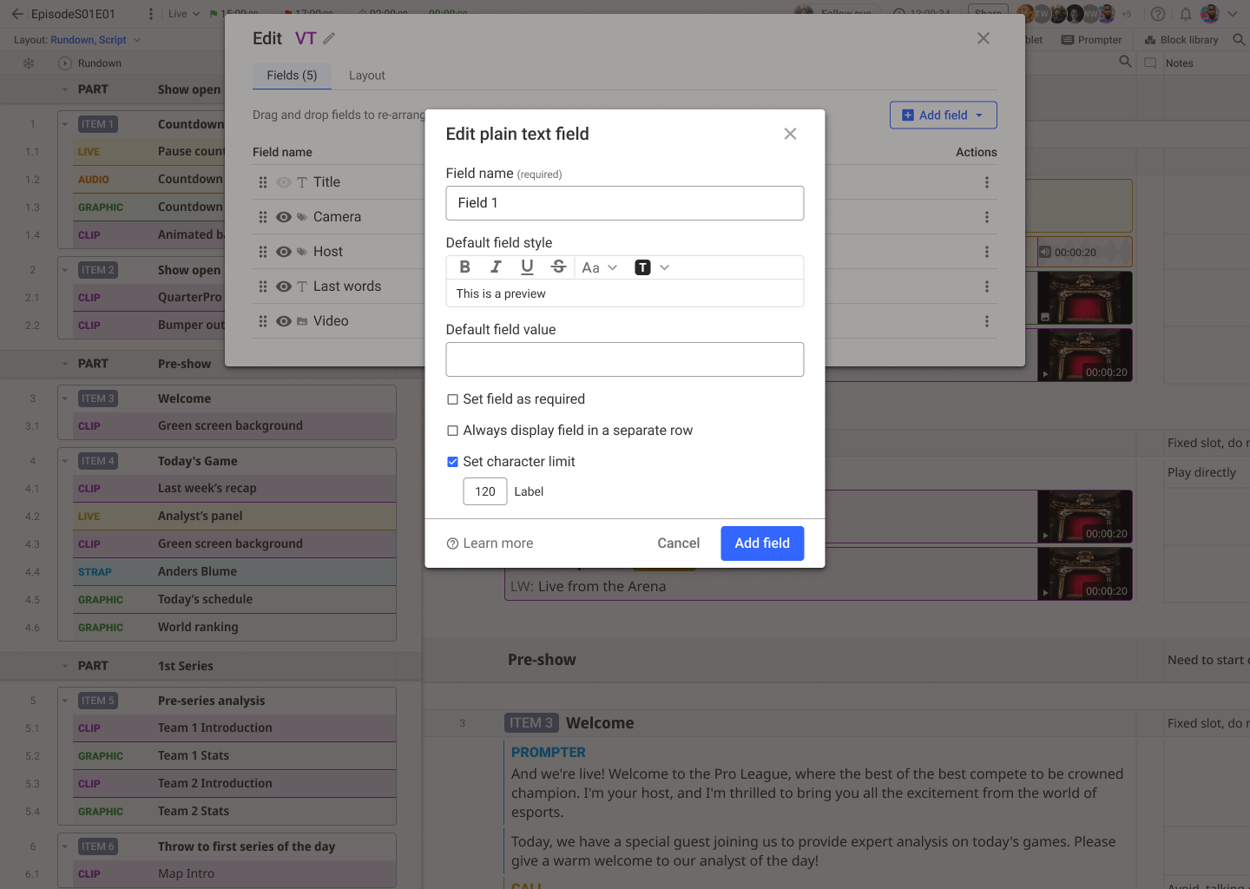Image resolution: width=1250 pixels, height=889 pixels.
Task: Enable Set field as required checkbox
Action: (x=452, y=399)
